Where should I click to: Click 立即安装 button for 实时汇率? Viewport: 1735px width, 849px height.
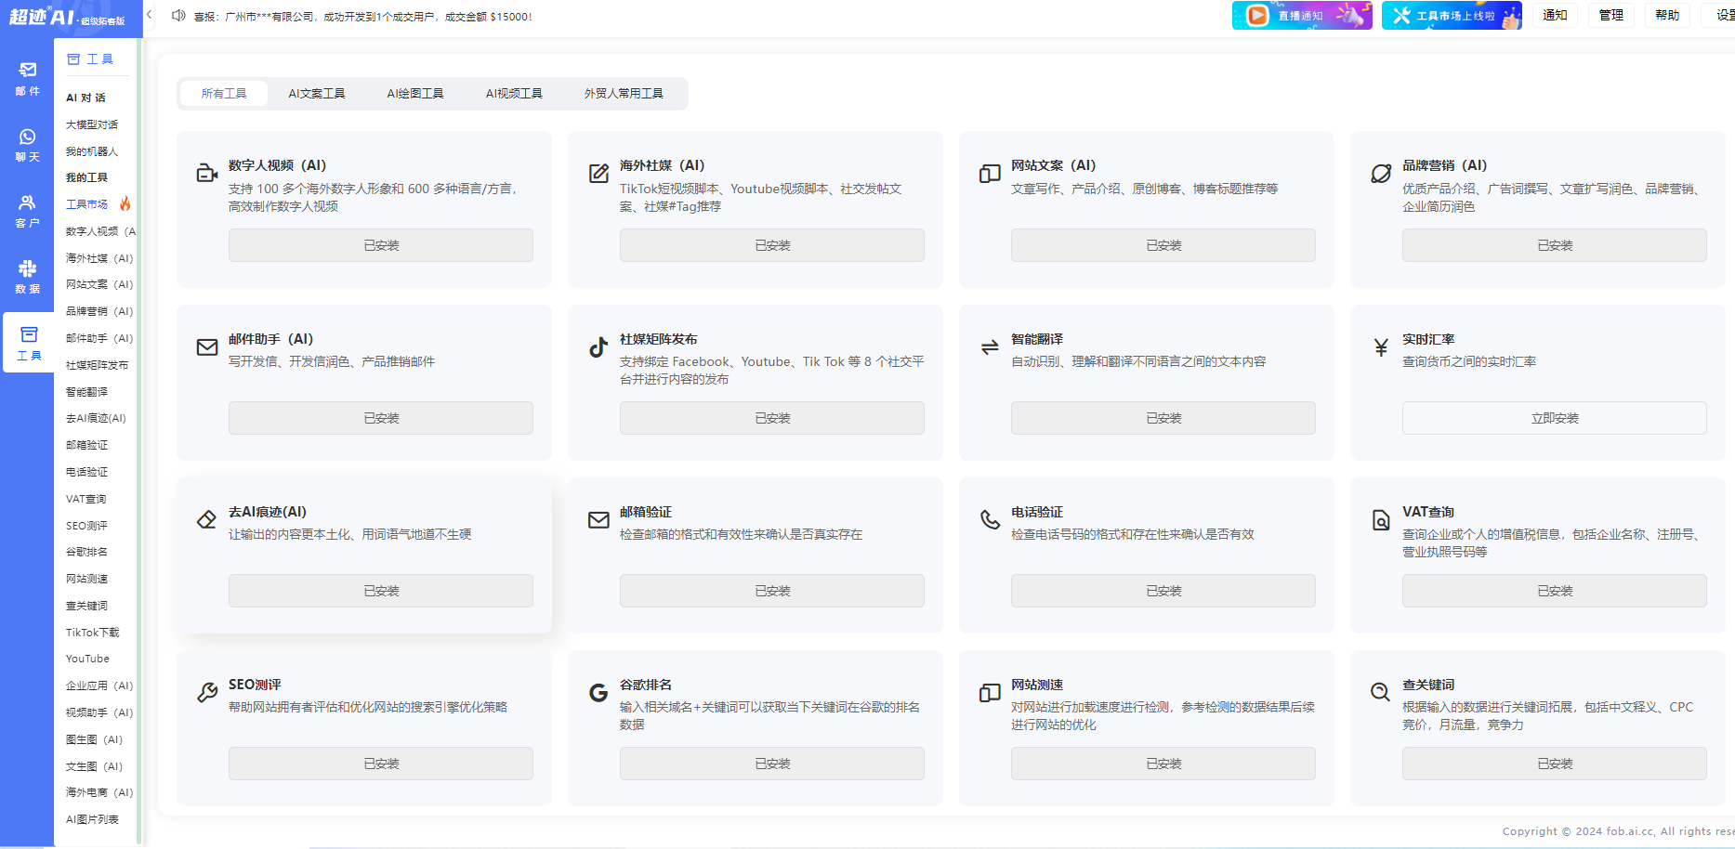[x=1554, y=418]
